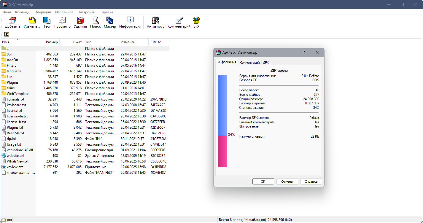Click the Добавить (Add) toolbar icon
This screenshot has width=423, height=223.
pos(13,20)
